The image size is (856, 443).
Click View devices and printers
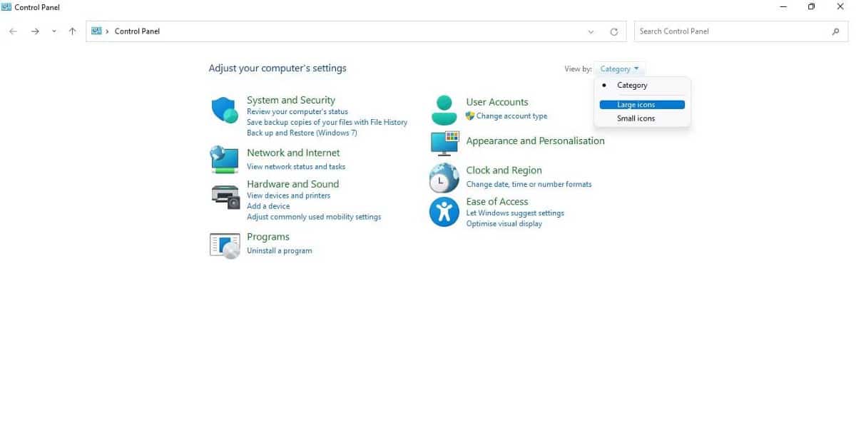(288, 195)
